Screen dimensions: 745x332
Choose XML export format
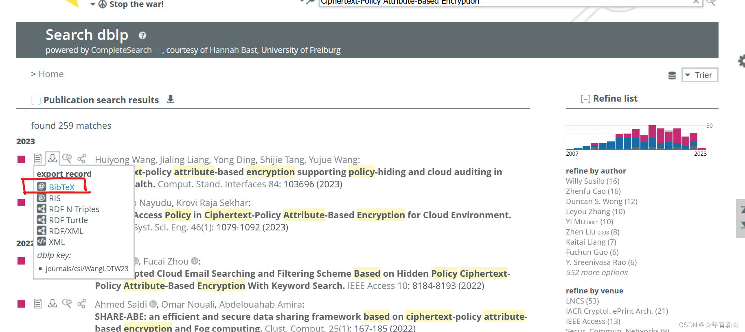pyautogui.click(x=57, y=242)
